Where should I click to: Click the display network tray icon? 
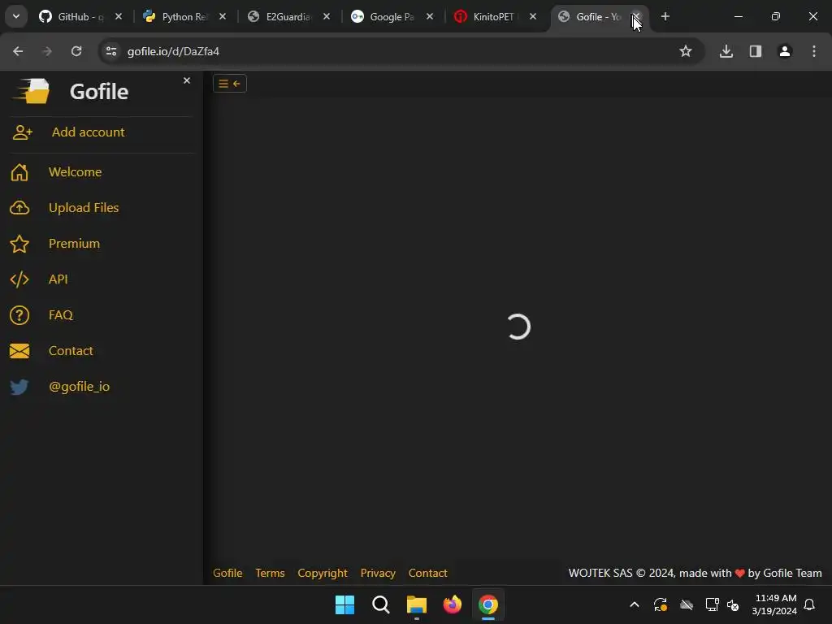712,604
